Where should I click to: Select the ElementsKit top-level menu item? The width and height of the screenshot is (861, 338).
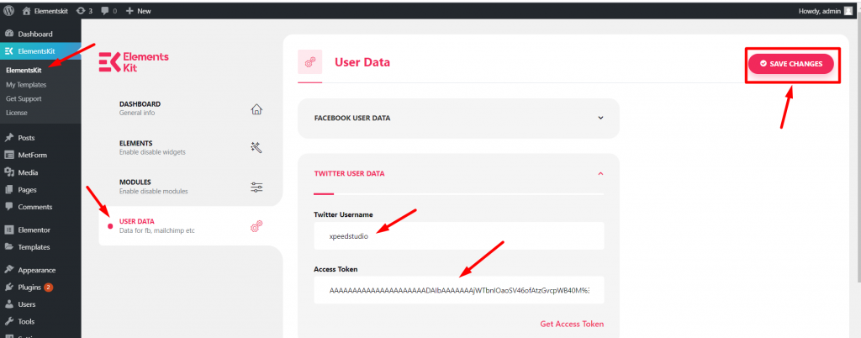click(x=40, y=51)
